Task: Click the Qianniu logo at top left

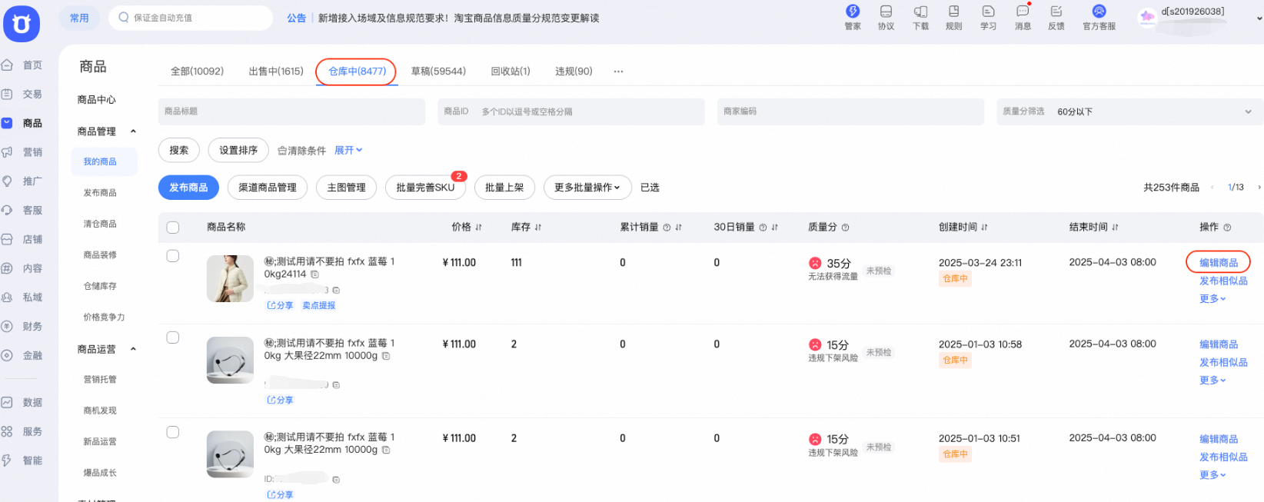Action: pyautogui.click(x=22, y=24)
